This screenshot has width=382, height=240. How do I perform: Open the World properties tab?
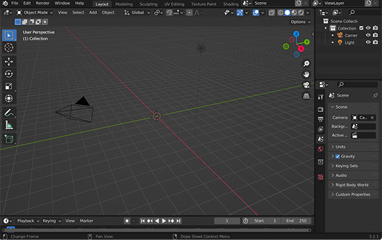321,149
